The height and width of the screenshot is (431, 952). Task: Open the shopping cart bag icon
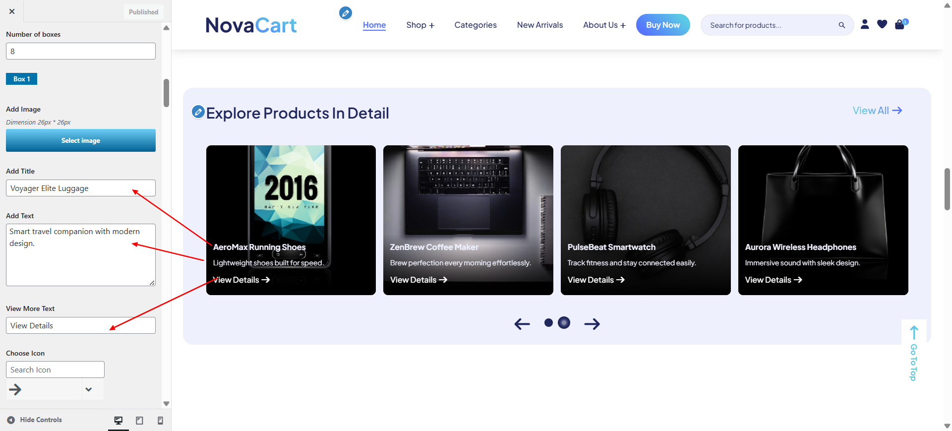click(x=900, y=24)
